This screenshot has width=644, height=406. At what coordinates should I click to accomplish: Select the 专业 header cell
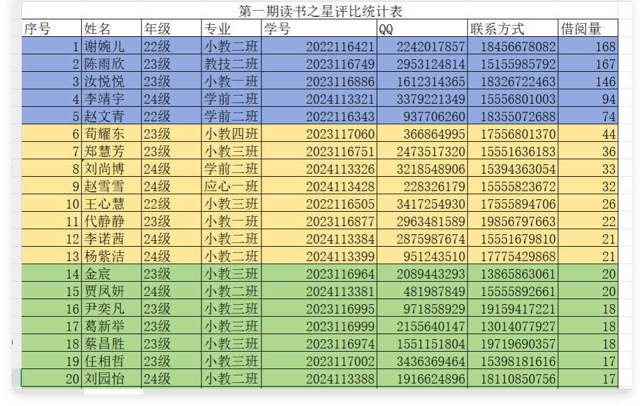tap(232, 29)
